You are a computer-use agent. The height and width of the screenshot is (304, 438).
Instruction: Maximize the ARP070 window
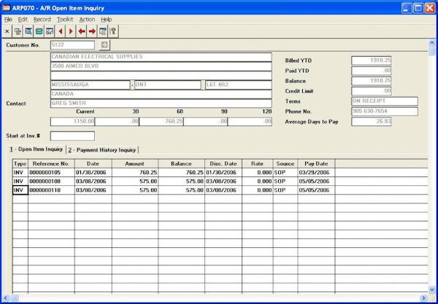[x=418, y=8]
